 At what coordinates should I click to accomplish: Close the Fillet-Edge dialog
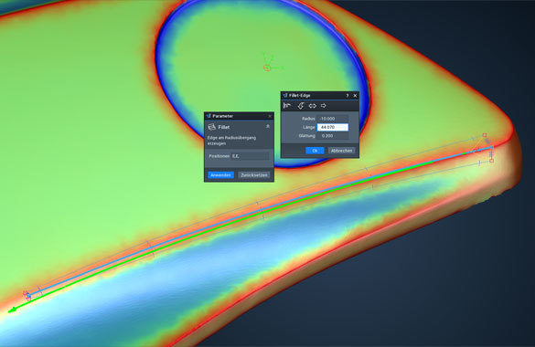pos(355,96)
